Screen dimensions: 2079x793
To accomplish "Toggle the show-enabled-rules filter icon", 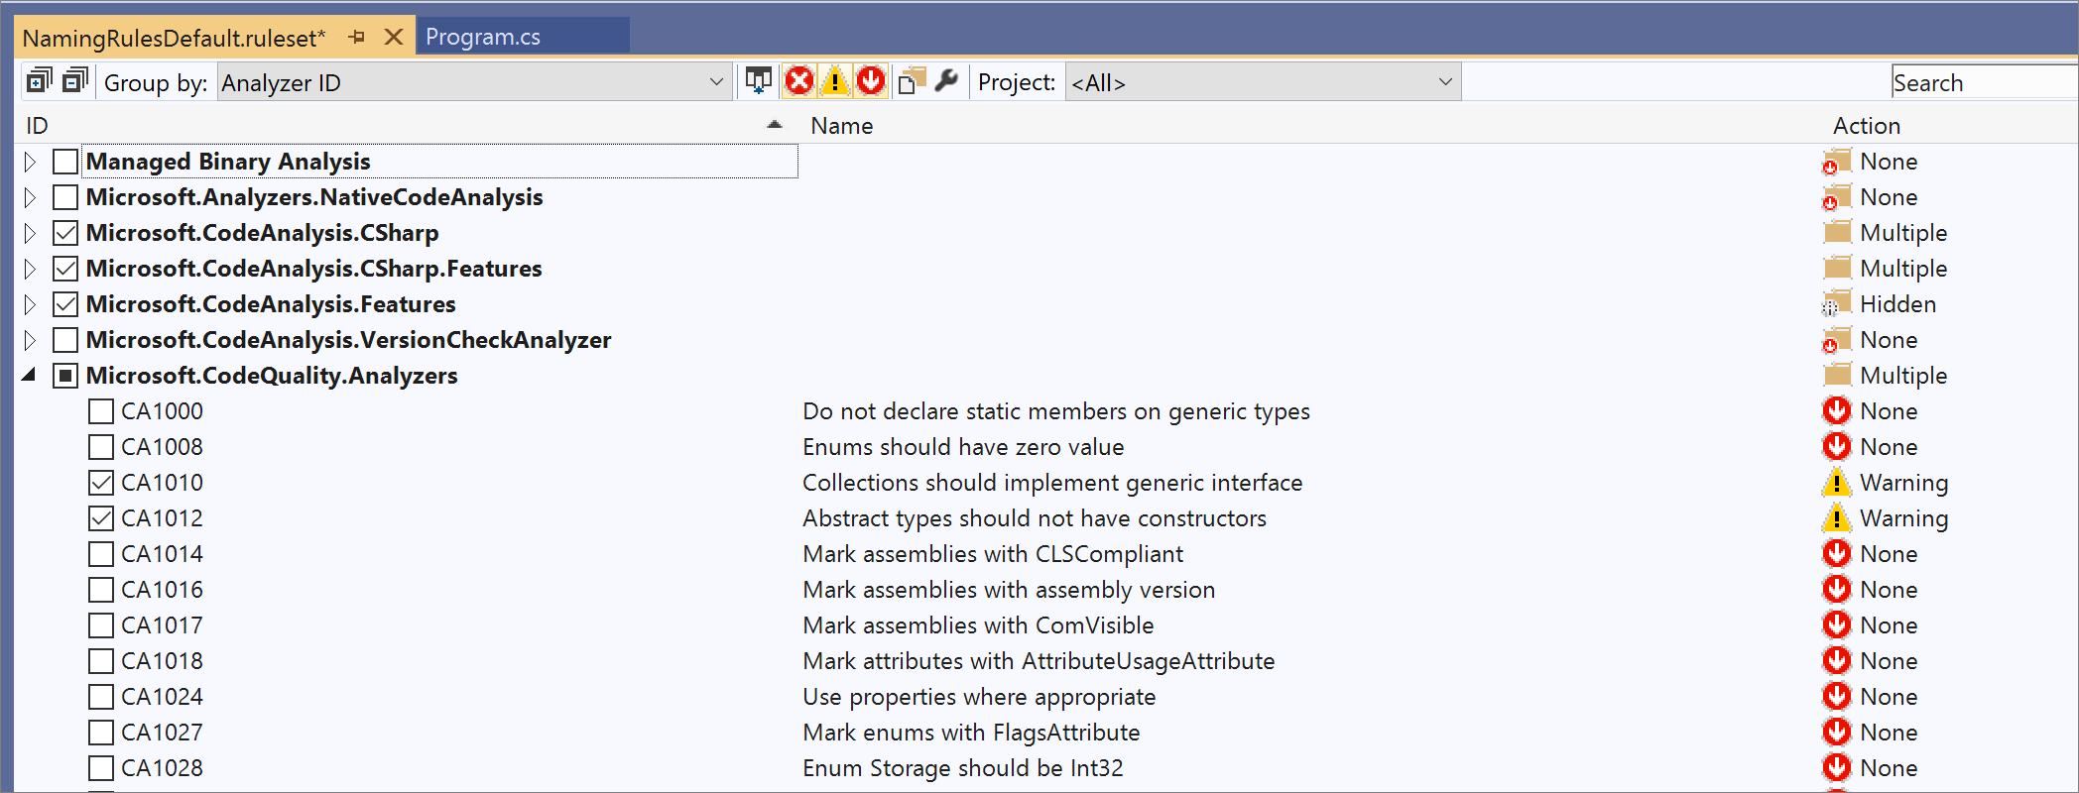I will 759,80.
